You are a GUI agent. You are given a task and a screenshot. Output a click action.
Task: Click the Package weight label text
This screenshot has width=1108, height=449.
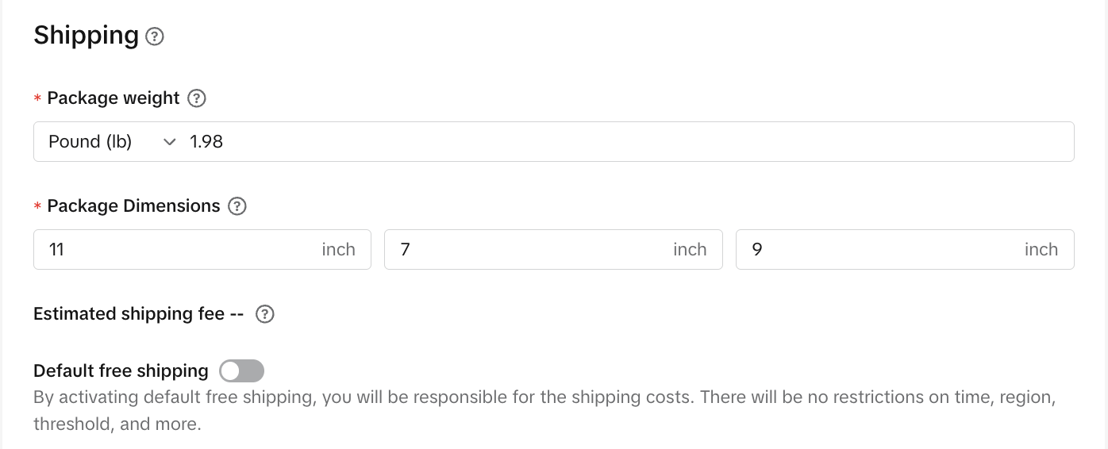click(113, 98)
